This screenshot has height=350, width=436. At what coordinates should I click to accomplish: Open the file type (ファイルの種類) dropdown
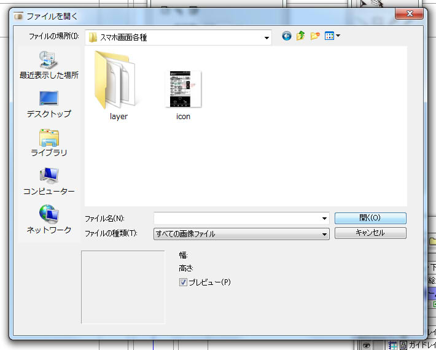[241, 234]
